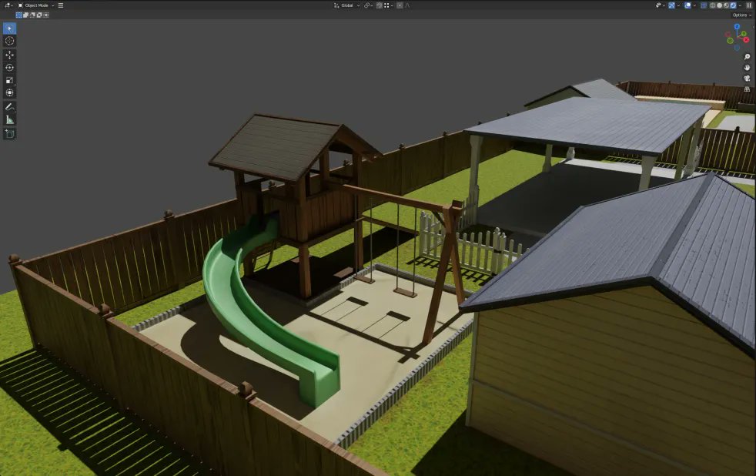Viewport: 756px width, 476px height.
Task: Toggle proportional editing
Action: pyautogui.click(x=400, y=5)
